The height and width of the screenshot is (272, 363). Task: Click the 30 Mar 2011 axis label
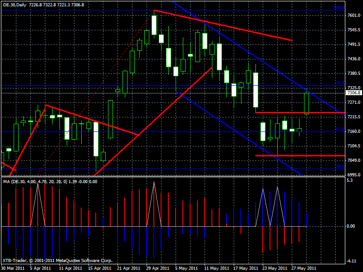click(14, 267)
